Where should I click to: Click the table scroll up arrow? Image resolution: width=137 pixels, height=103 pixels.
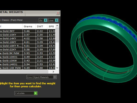tap(57, 26)
